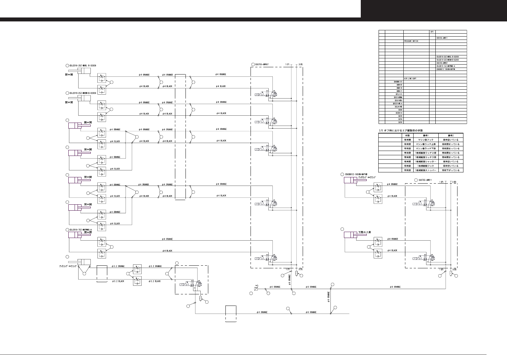Click the 下降⇔上昇 label text
The height and width of the screenshot is (355, 507).
364,232
